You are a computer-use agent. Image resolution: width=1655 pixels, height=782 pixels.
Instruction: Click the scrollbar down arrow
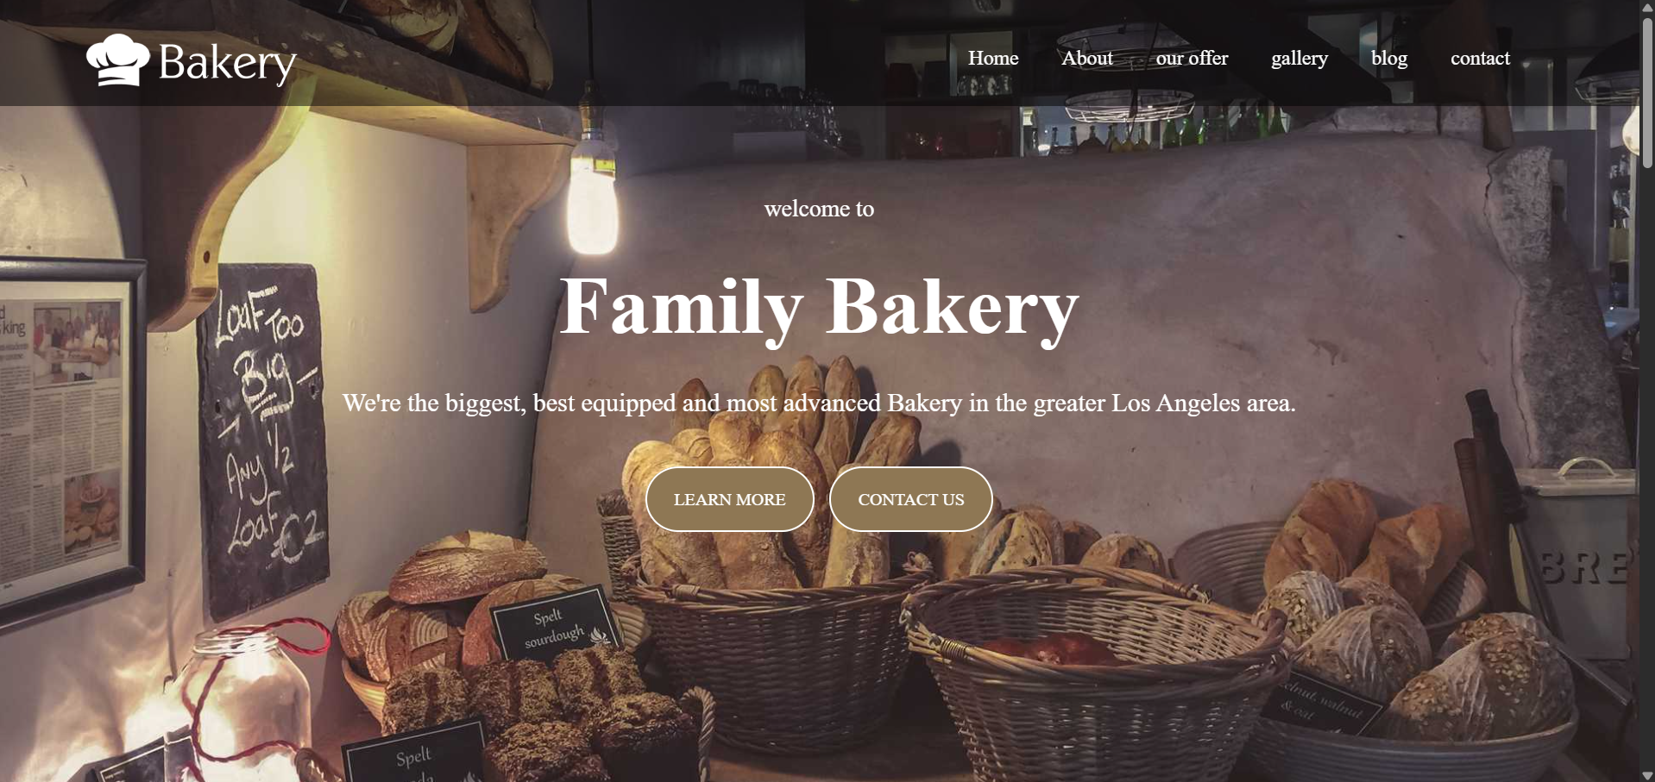point(1647,775)
